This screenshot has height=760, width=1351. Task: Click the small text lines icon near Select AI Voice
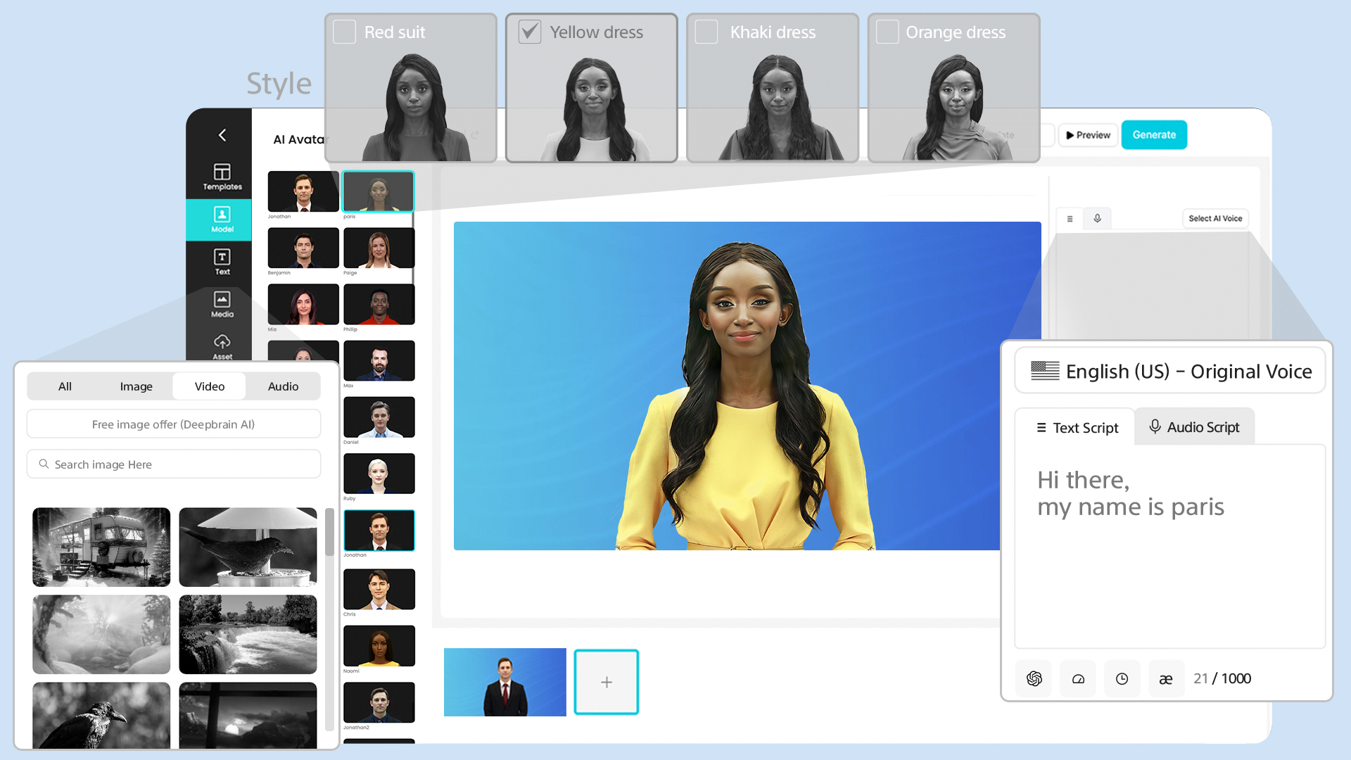(x=1070, y=218)
